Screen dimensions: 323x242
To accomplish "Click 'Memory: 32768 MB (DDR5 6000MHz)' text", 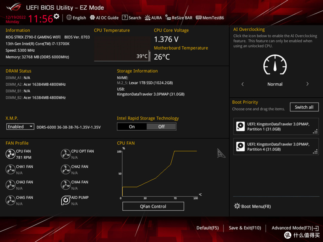I will [x=37, y=57].
